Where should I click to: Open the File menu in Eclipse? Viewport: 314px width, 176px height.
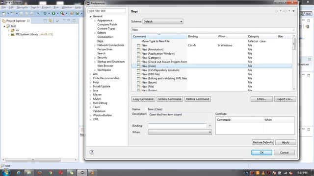3,7
